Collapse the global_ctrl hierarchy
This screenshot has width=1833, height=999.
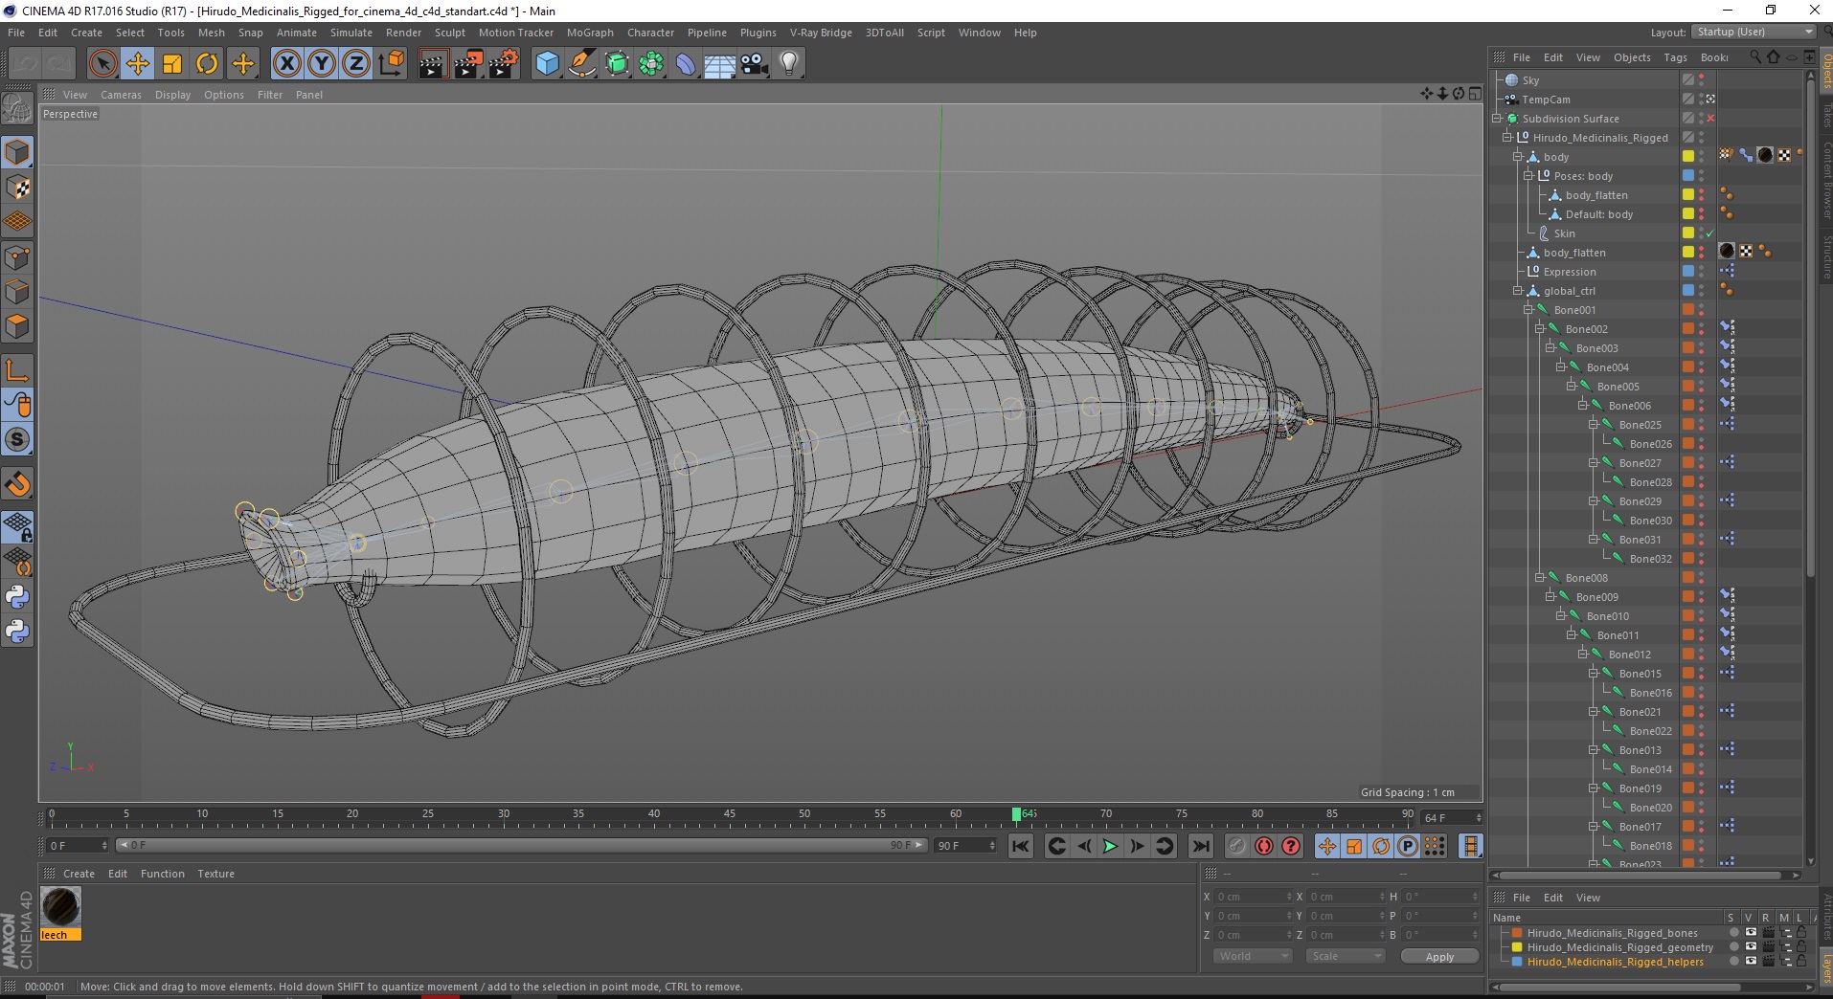(x=1518, y=291)
